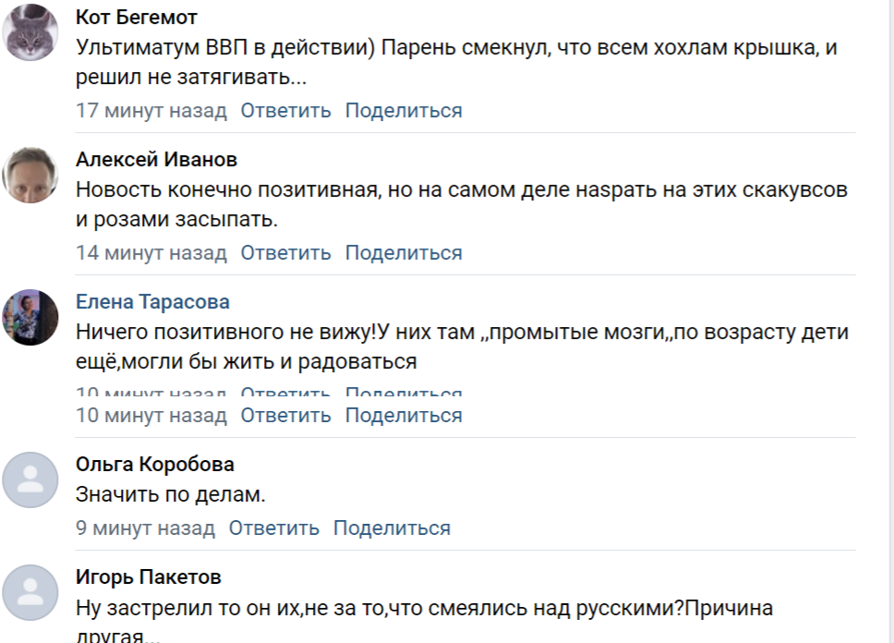
Task: Click the '17 минут назад' timestamp
Action: 151,111
